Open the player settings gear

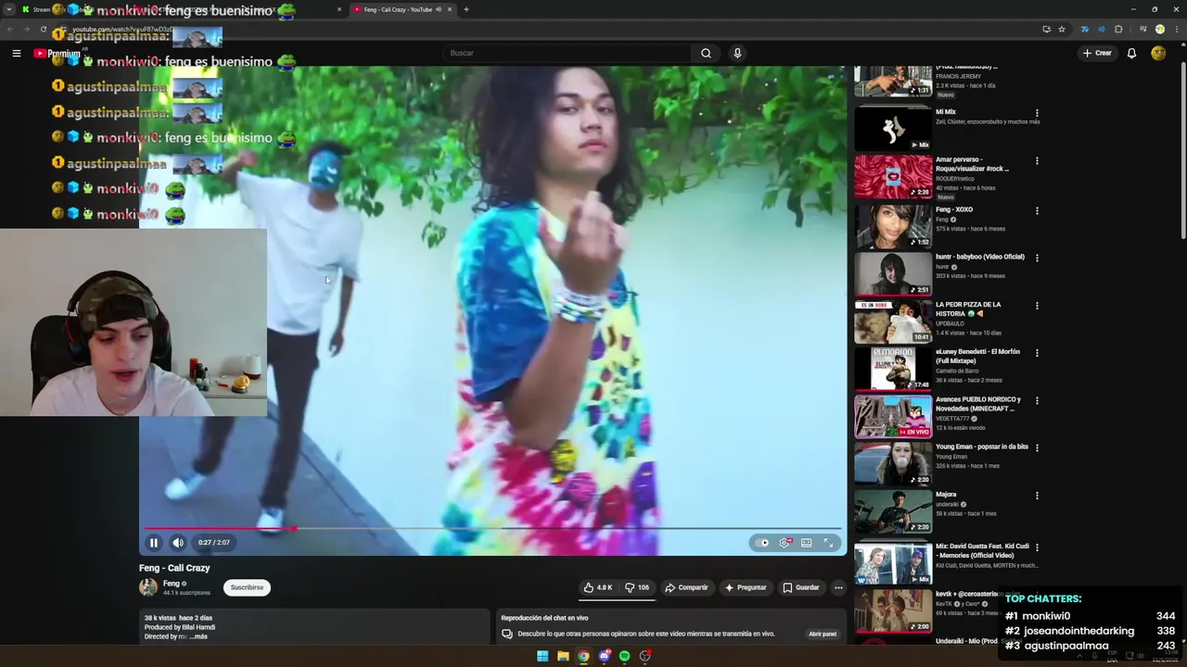tap(785, 543)
